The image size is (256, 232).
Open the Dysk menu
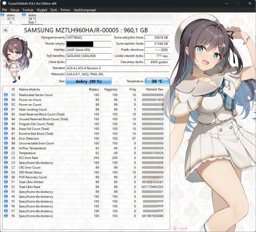click(54, 10)
